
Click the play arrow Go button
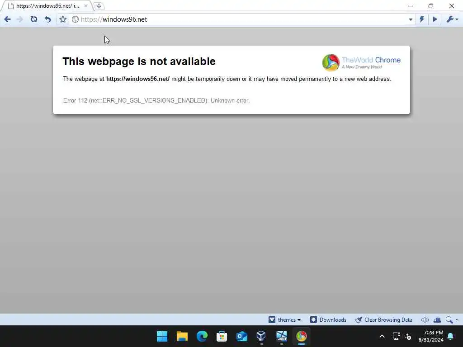[435, 19]
